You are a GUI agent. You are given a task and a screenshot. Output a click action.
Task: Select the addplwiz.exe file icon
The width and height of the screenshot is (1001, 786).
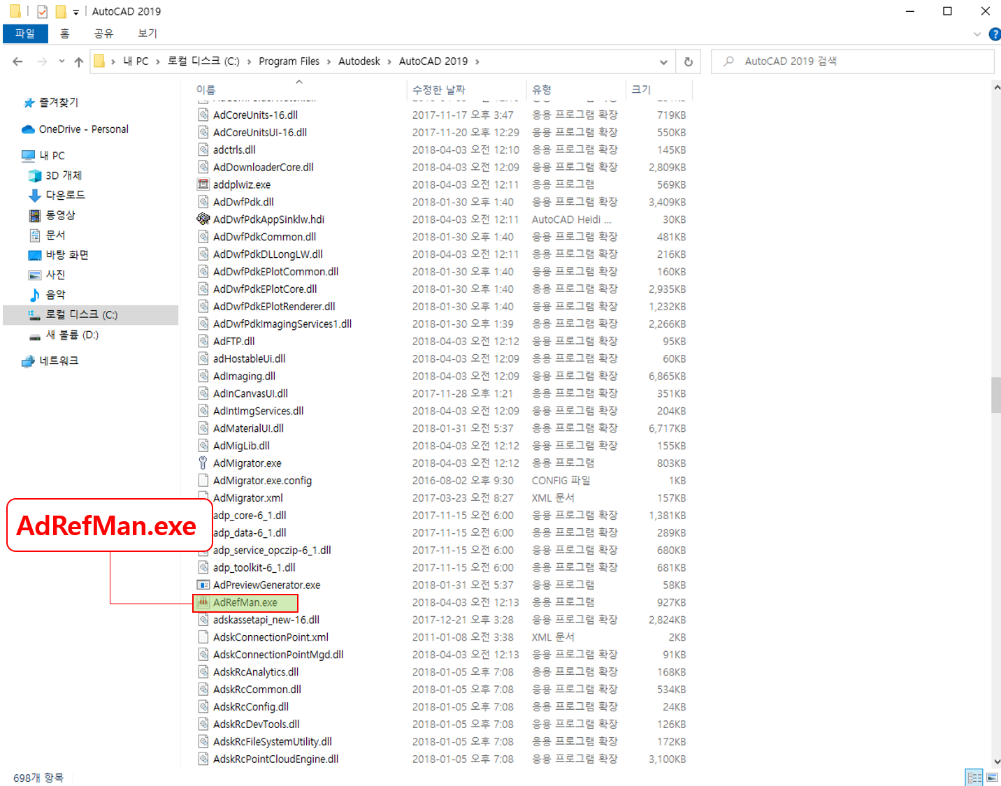pyautogui.click(x=203, y=184)
